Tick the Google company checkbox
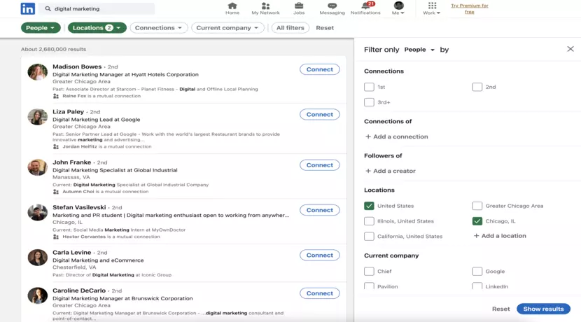The width and height of the screenshot is (581, 322). click(477, 271)
